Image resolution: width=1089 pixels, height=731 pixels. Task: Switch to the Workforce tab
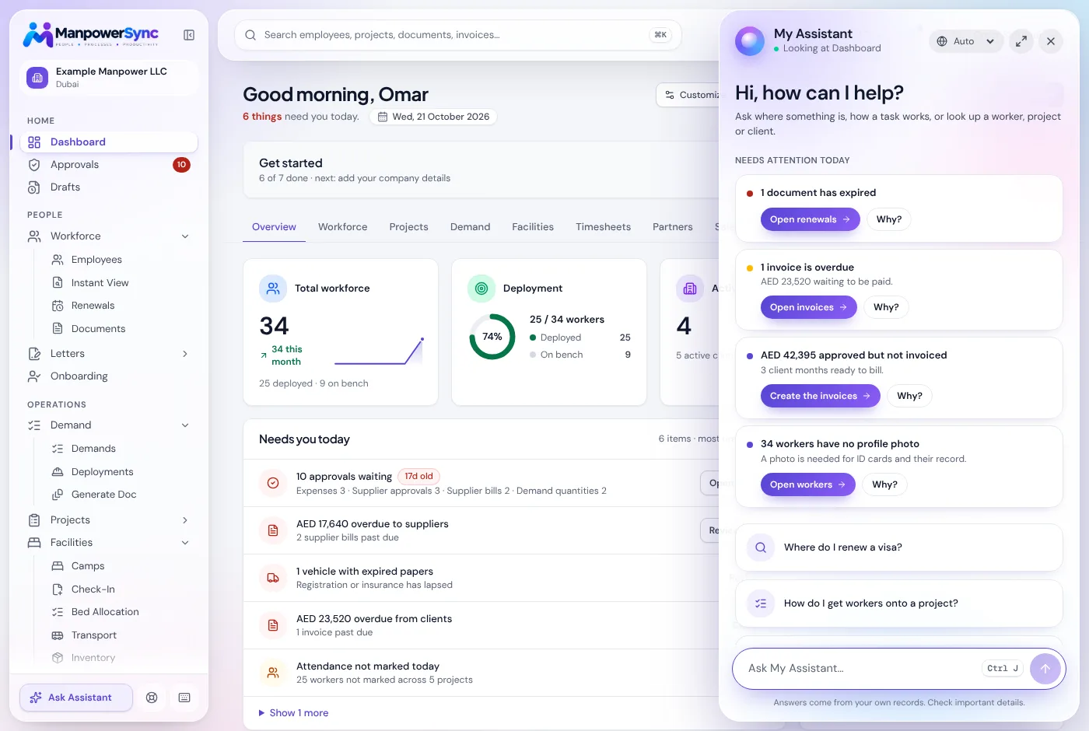342,227
